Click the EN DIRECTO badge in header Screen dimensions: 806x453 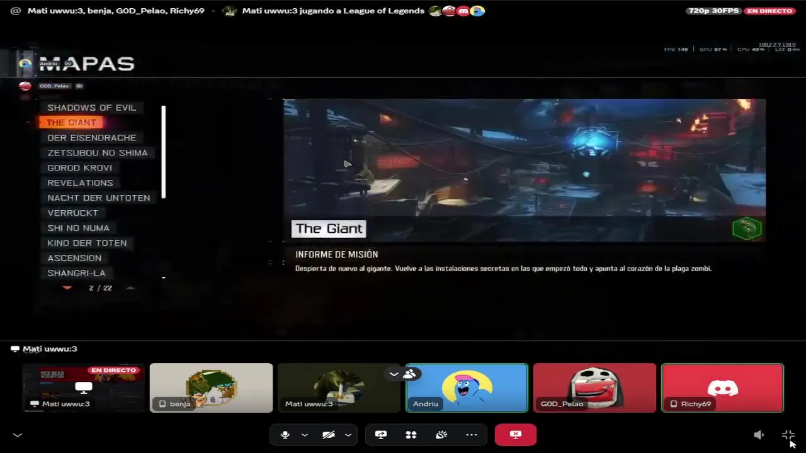pyautogui.click(x=769, y=11)
